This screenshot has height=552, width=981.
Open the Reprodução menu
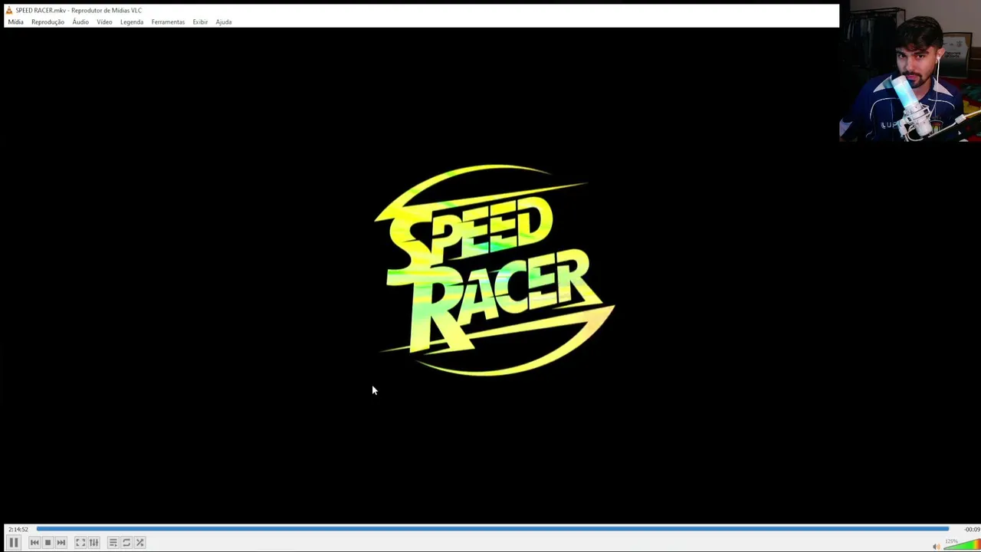[x=48, y=22]
